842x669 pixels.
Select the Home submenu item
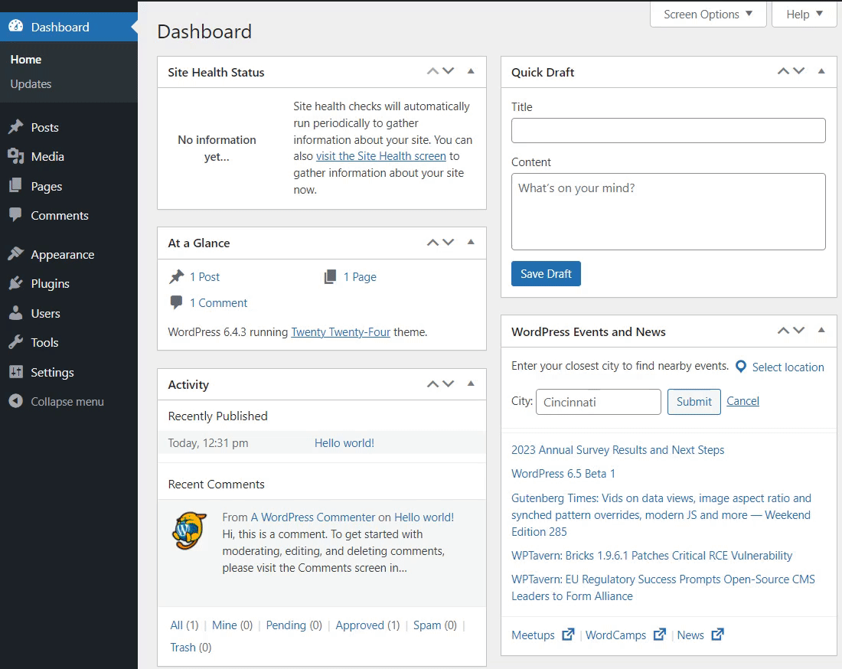[26, 60]
